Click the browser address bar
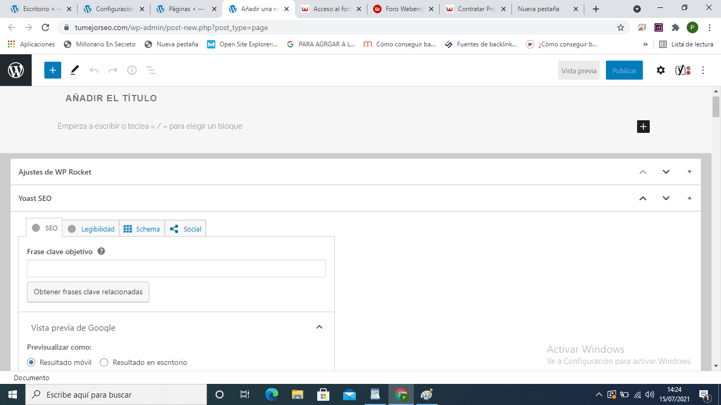The width and height of the screenshot is (721, 405). (338, 27)
